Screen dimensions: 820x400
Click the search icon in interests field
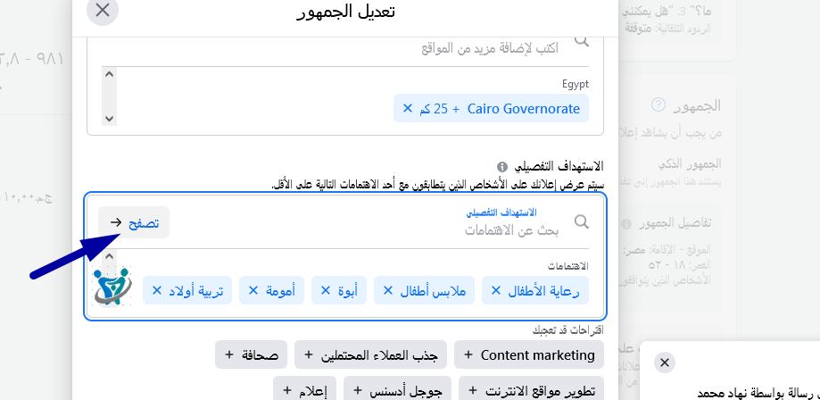click(x=582, y=222)
